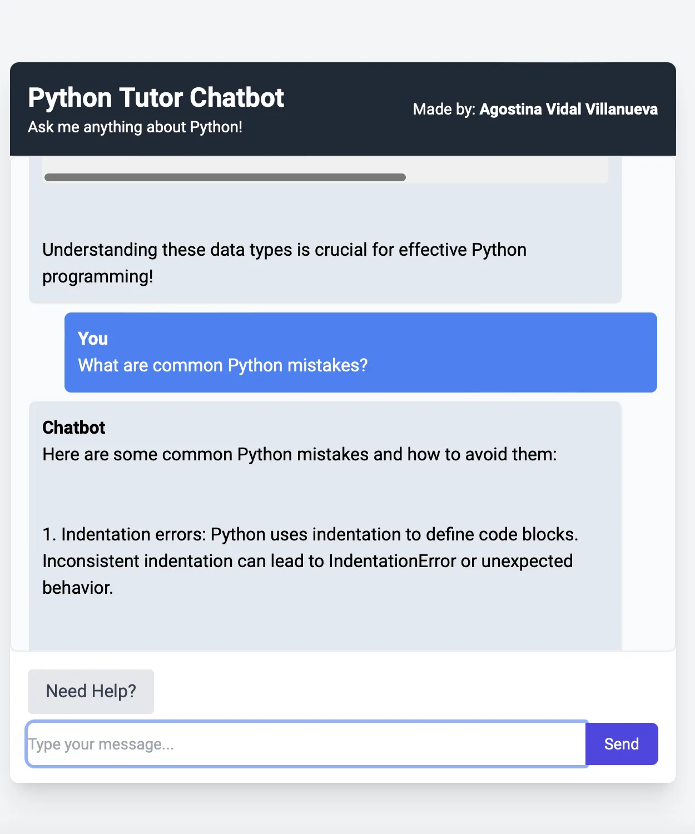The height and width of the screenshot is (834, 695).
Task: Click the 'Made by:' label in header
Action: coord(444,109)
